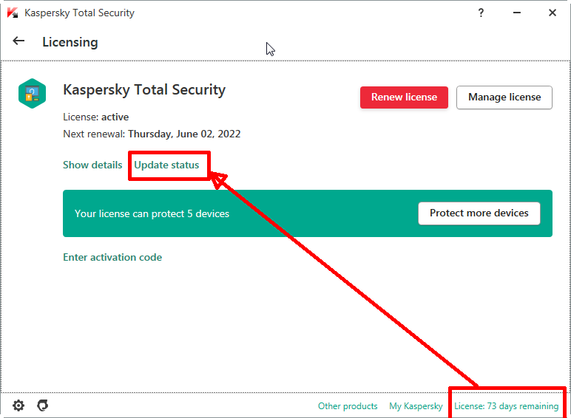The height and width of the screenshot is (418, 571).
Task: Open Manage license
Action: (504, 97)
